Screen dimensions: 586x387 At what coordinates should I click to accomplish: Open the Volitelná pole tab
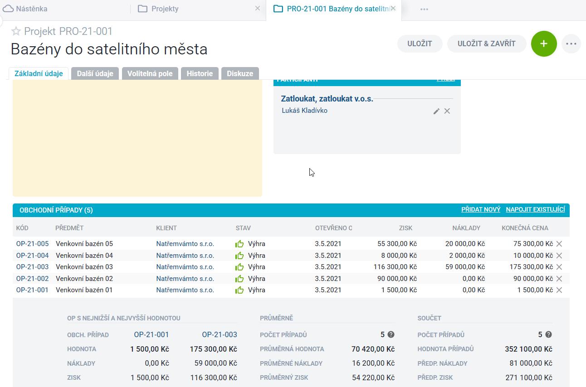point(150,73)
